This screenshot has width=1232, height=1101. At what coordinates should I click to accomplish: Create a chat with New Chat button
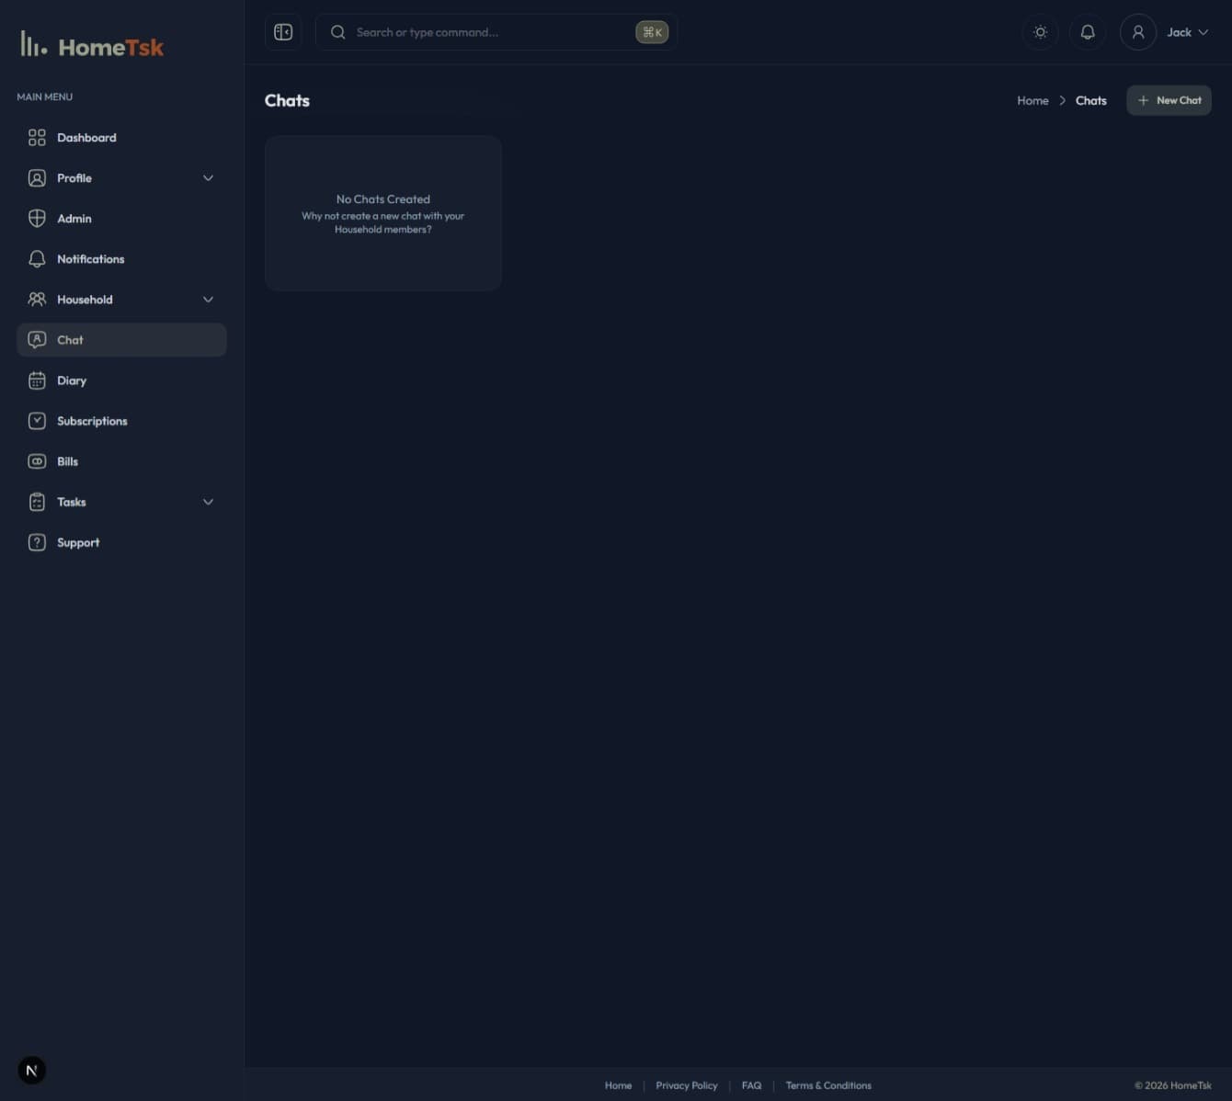tap(1169, 100)
